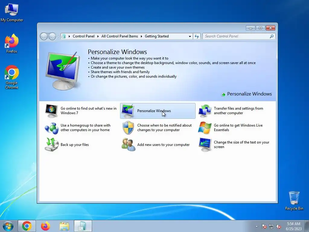Click the large painted monitor image
The width and height of the screenshot is (309, 232).
point(63,71)
